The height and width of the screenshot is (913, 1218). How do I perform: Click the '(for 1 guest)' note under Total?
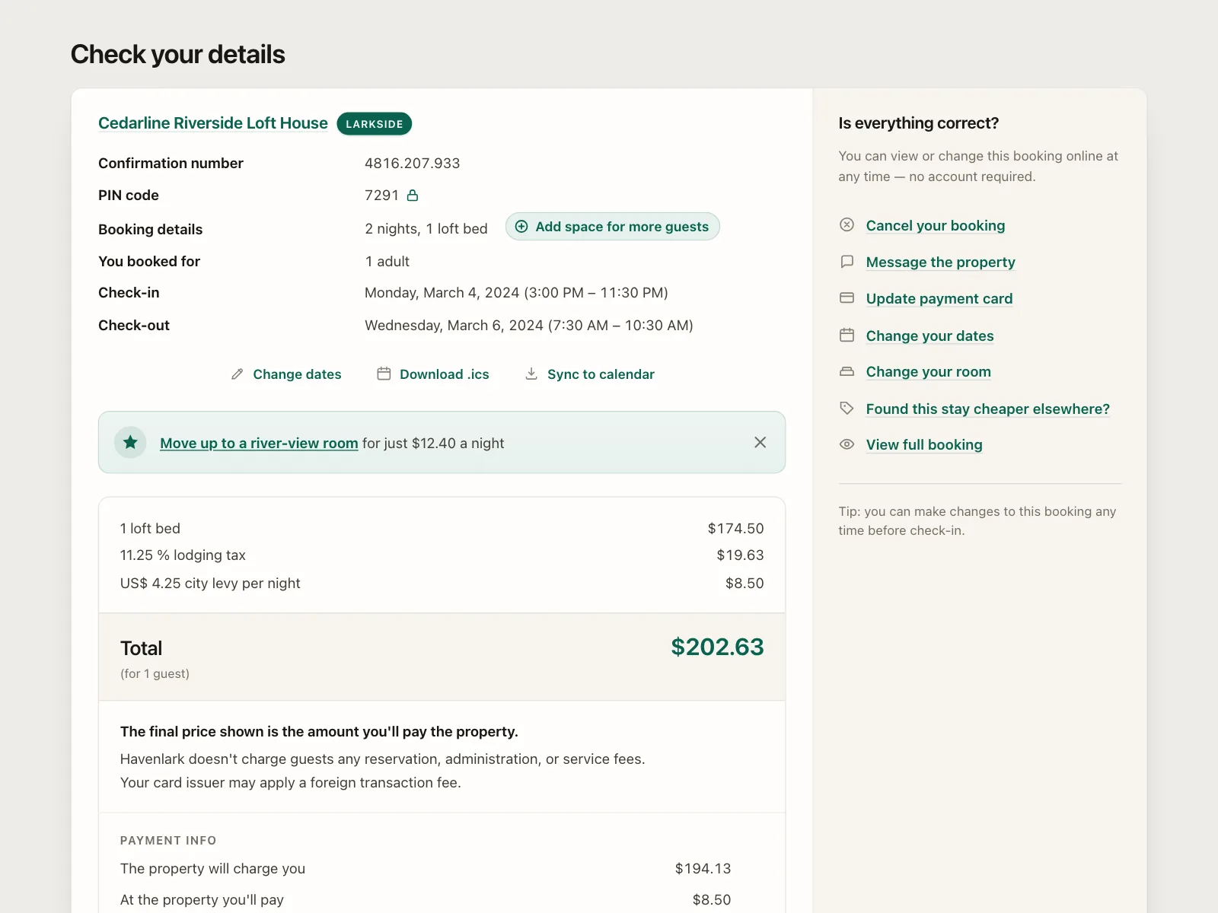[155, 673]
